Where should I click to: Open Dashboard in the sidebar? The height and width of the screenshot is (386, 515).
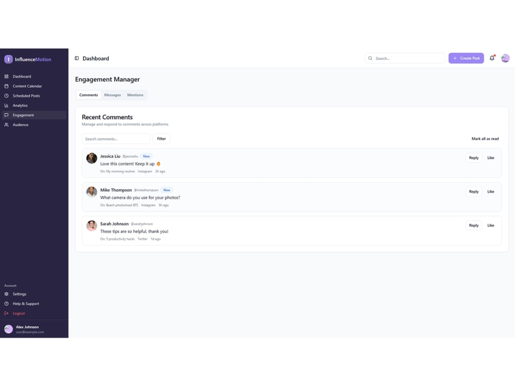(x=34, y=77)
